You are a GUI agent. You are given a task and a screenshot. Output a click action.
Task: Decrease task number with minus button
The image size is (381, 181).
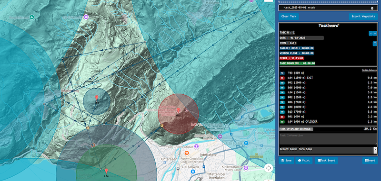pyautogui.click(x=371, y=33)
